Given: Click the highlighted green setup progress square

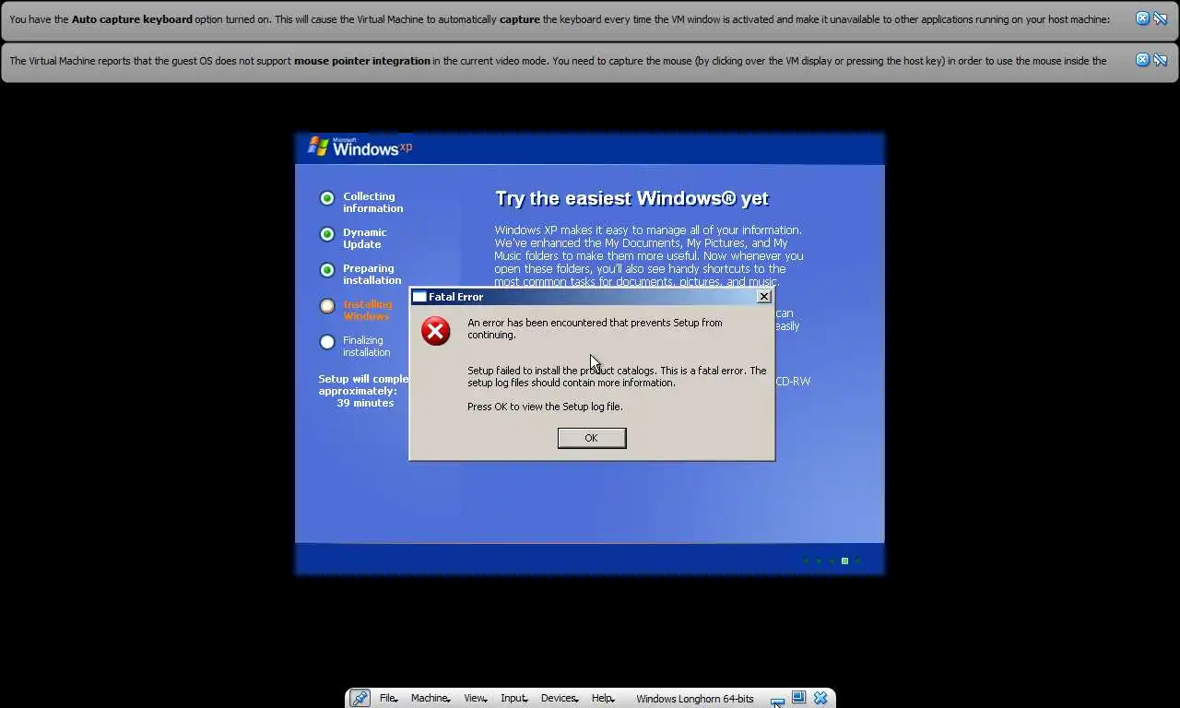Looking at the screenshot, I should pos(844,560).
